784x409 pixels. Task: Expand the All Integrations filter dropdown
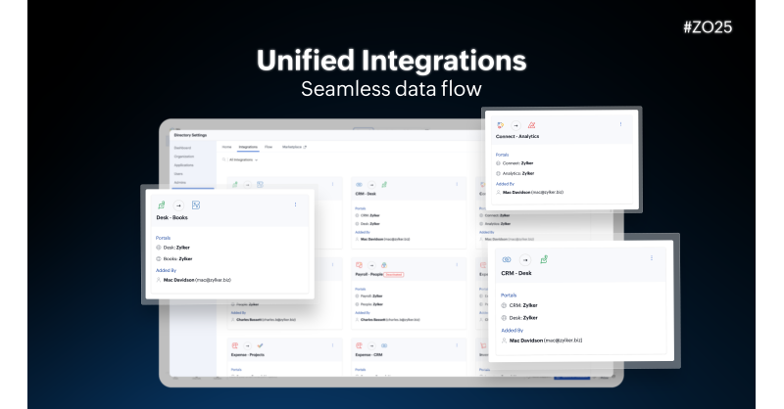(x=243, y=159)
